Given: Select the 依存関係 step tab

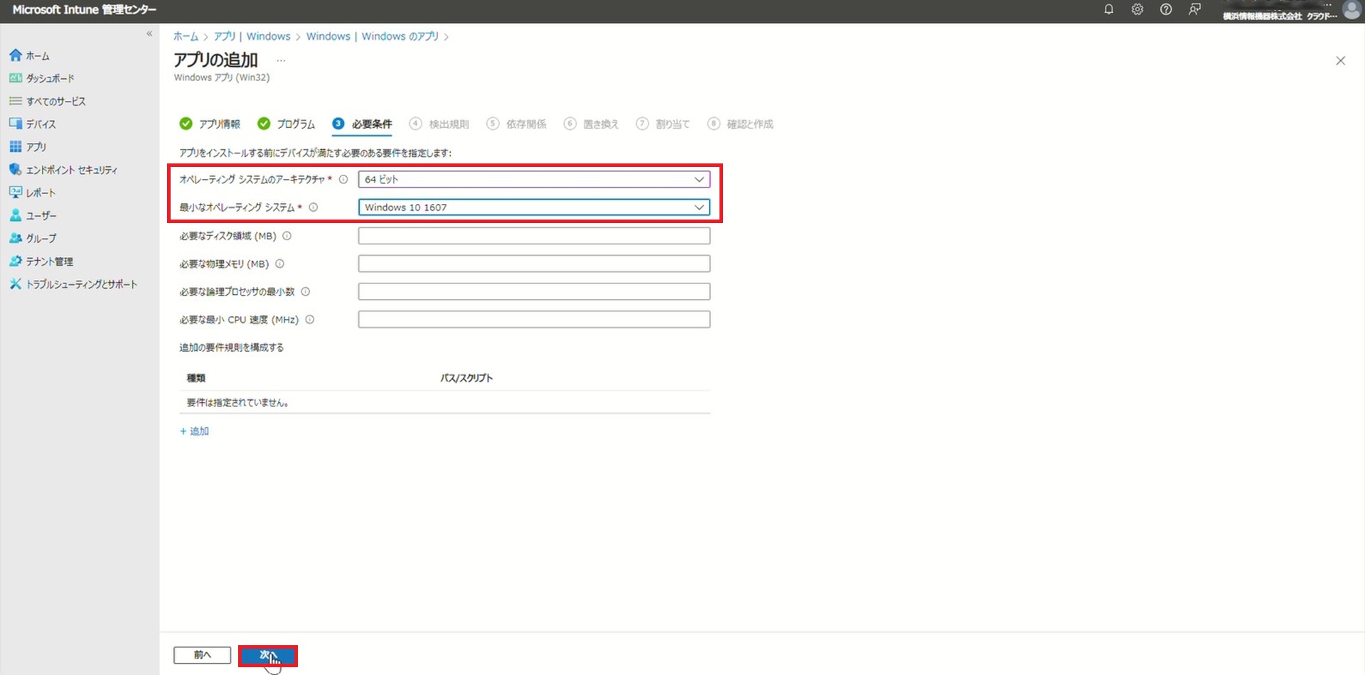Looking at the screenshot, I should coord(516,124).
